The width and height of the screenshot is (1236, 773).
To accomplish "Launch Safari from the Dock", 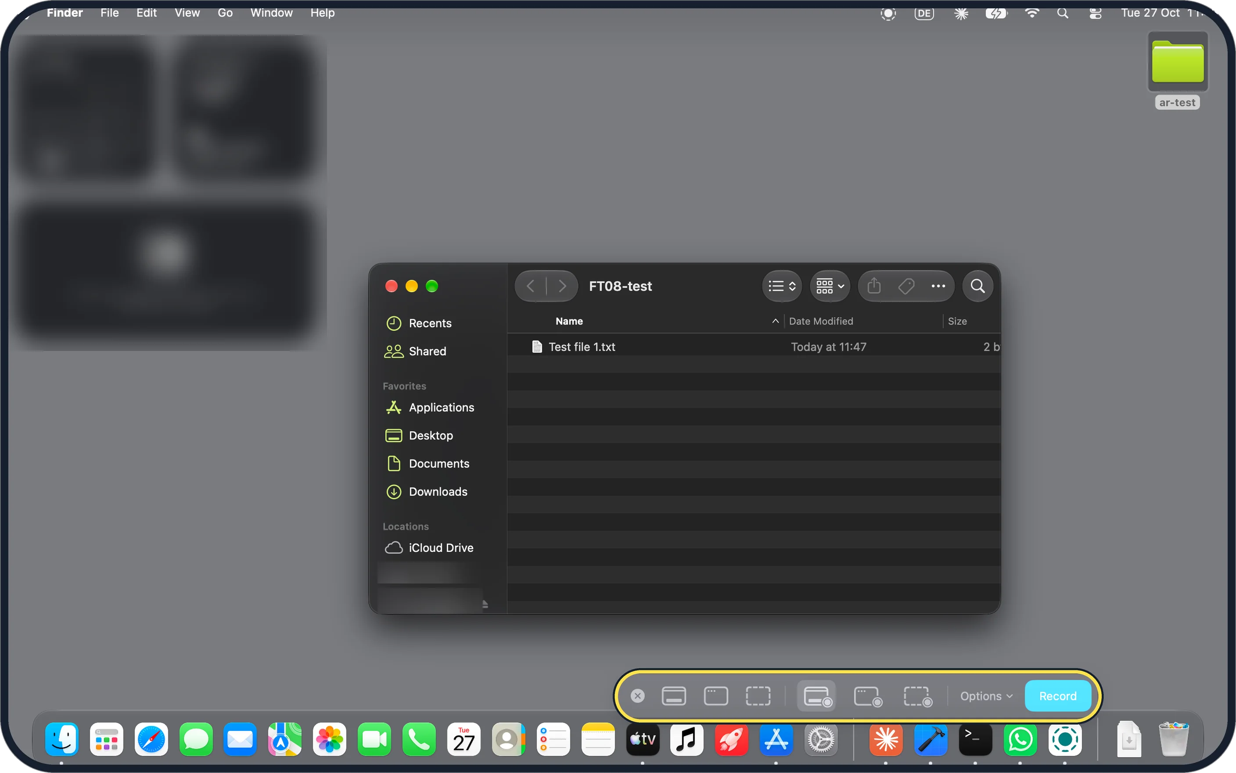I will click(x=151, y=739).
